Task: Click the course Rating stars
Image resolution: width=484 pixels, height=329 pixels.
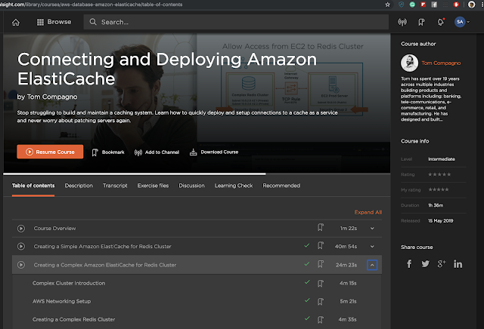Action: click(439, 174)
